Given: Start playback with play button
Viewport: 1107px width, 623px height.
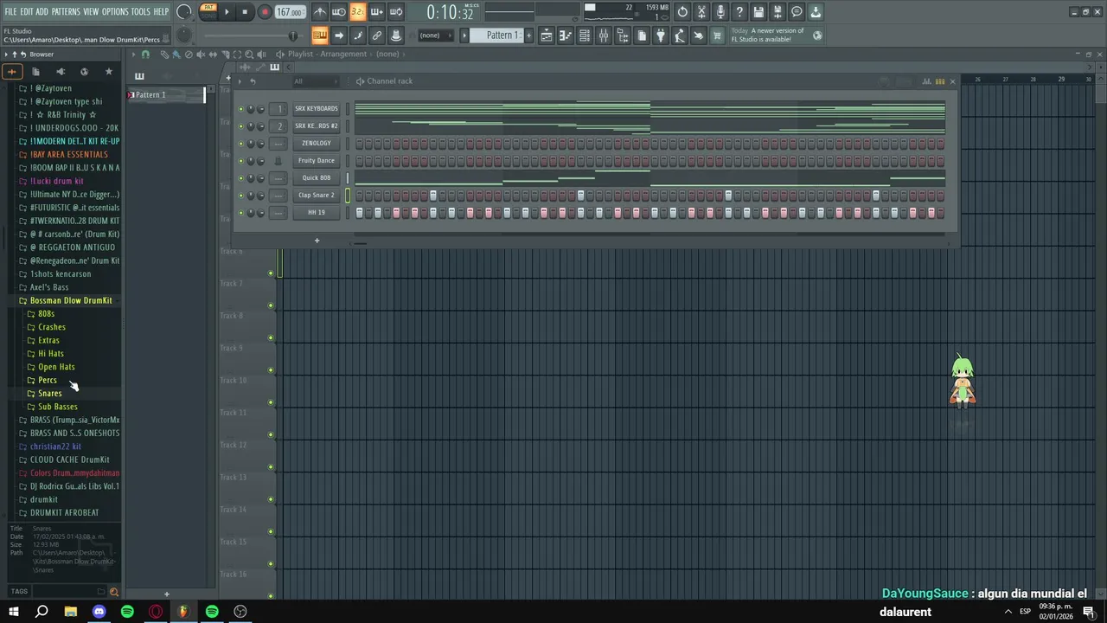Looking at the screenshot, I should [x=227, y=12].
